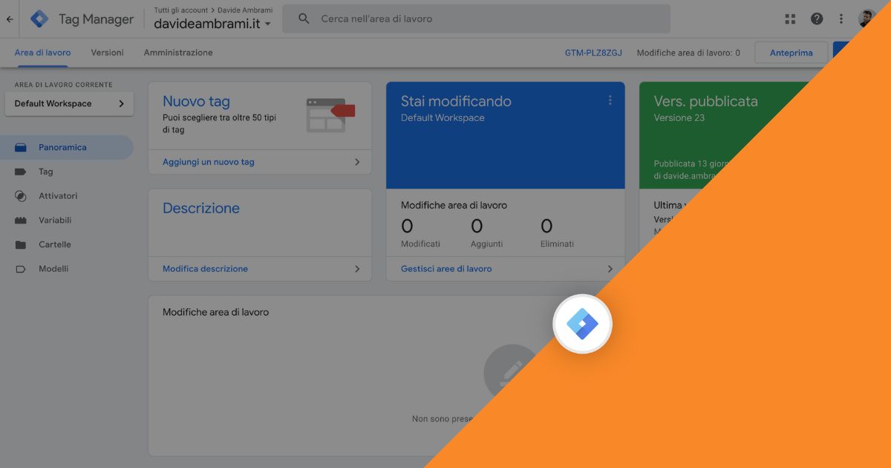Click the Aggiungi un nuovo tag link

coord(209,162)
